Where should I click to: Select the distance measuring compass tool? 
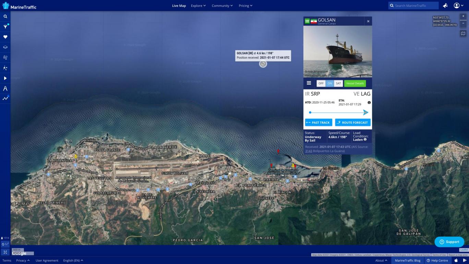[x=5, y=88]
